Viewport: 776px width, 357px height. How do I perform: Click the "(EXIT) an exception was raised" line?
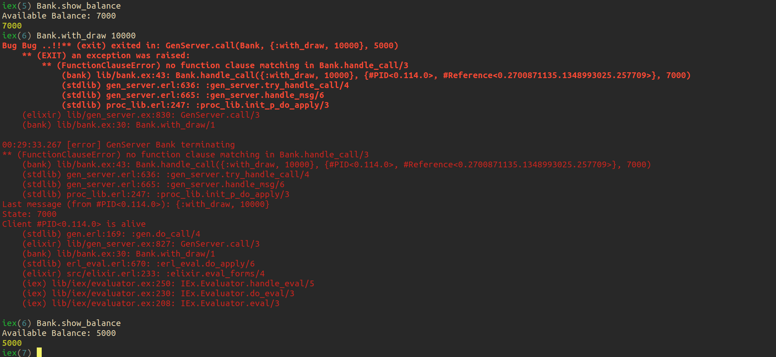113,55
